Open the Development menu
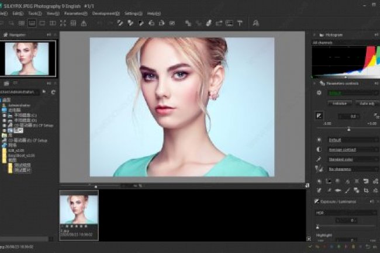The image size is (380, 253). pyautogui.click(x=105, y=13)
